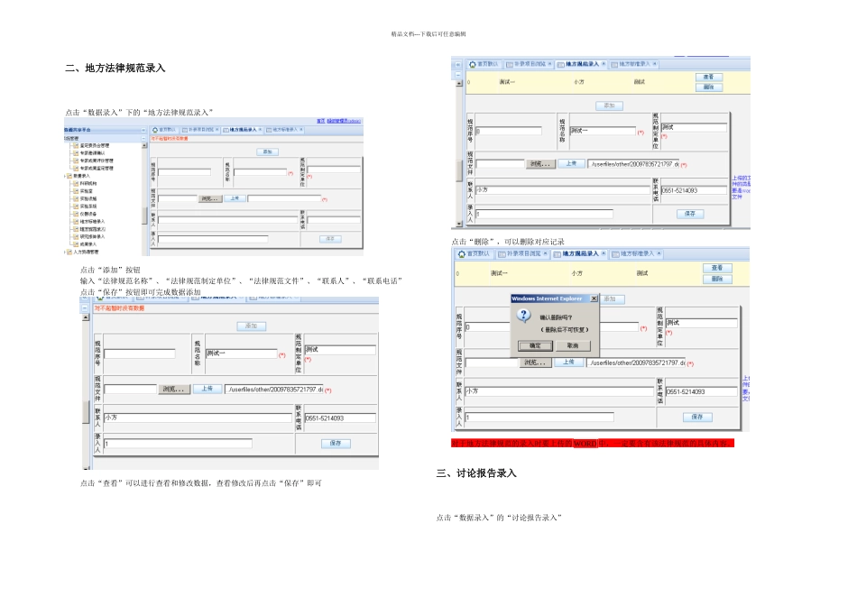This screenshot has height=606, width=857.
Task: Click the minus collapse button above 点击“删除” caption
Action: [x=458, y=74]
